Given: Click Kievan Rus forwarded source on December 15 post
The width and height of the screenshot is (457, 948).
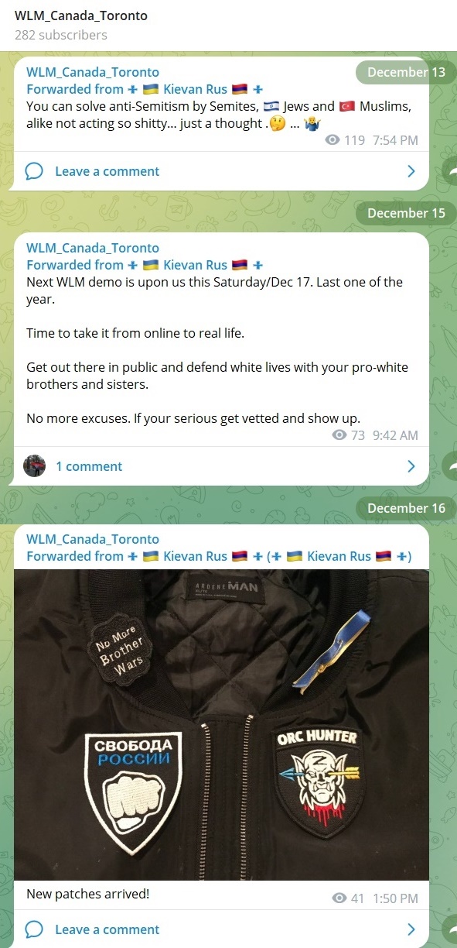Looking at the screenshot, I should [x=195, y=265].
